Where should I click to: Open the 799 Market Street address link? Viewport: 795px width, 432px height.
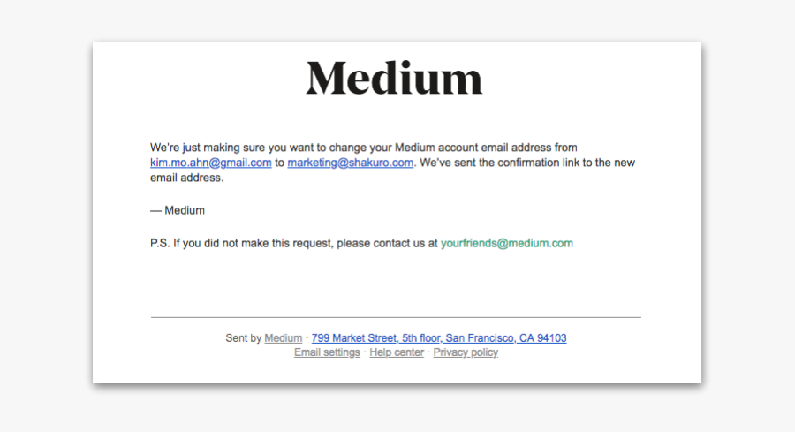coord(439,338)
